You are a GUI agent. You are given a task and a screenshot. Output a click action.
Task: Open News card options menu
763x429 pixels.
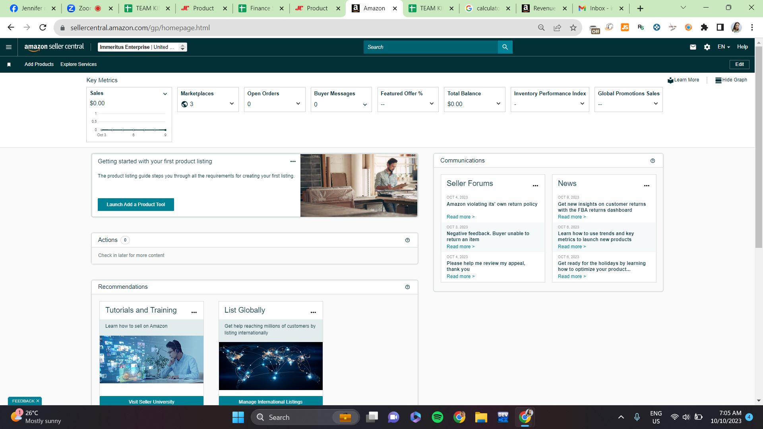[x=647, y=186]
